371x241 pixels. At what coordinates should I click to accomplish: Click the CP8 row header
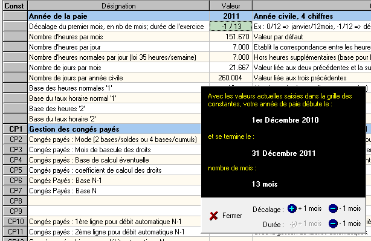(15, 201)
